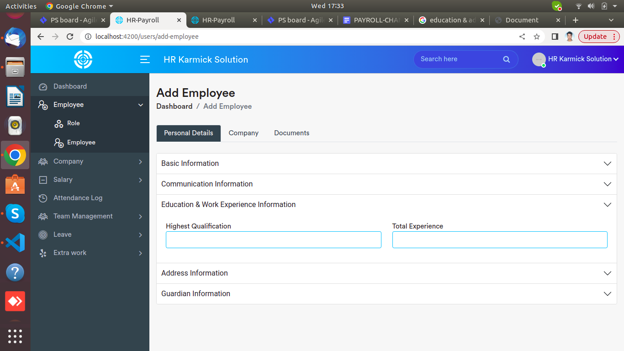Click the Dashboard breadcrumb link
624x351 pixels.
tap(174, 106)
